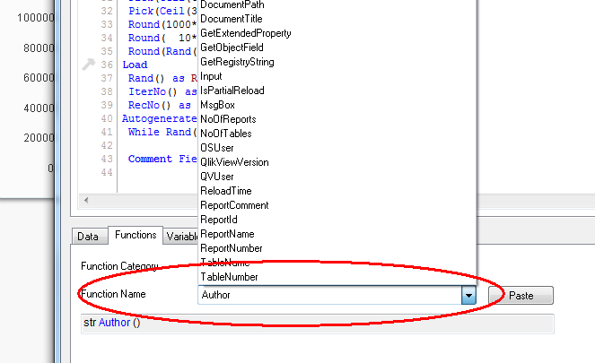Click the str Author () syntax text
This screenshot has height=363, width=595.
pyautogui.click(x=112, y=323)
